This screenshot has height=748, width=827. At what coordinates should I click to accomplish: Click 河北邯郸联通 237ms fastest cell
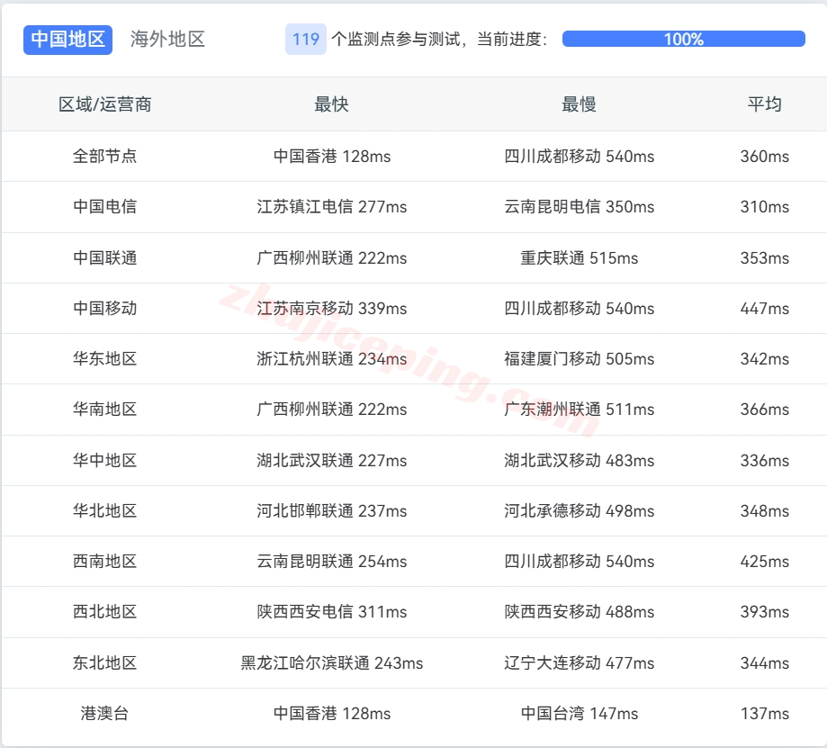[x=332, y=510]
